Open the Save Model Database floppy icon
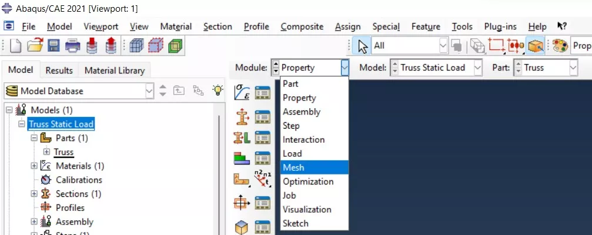Image resolution: width=592 pixels, height=235 pixels. coord(53,46)
